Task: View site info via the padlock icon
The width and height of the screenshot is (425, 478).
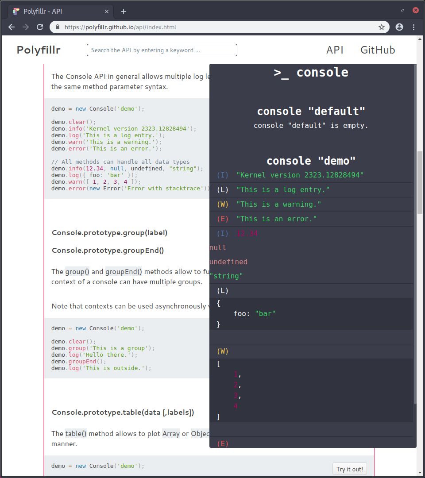Action: (x=57, y=27)
